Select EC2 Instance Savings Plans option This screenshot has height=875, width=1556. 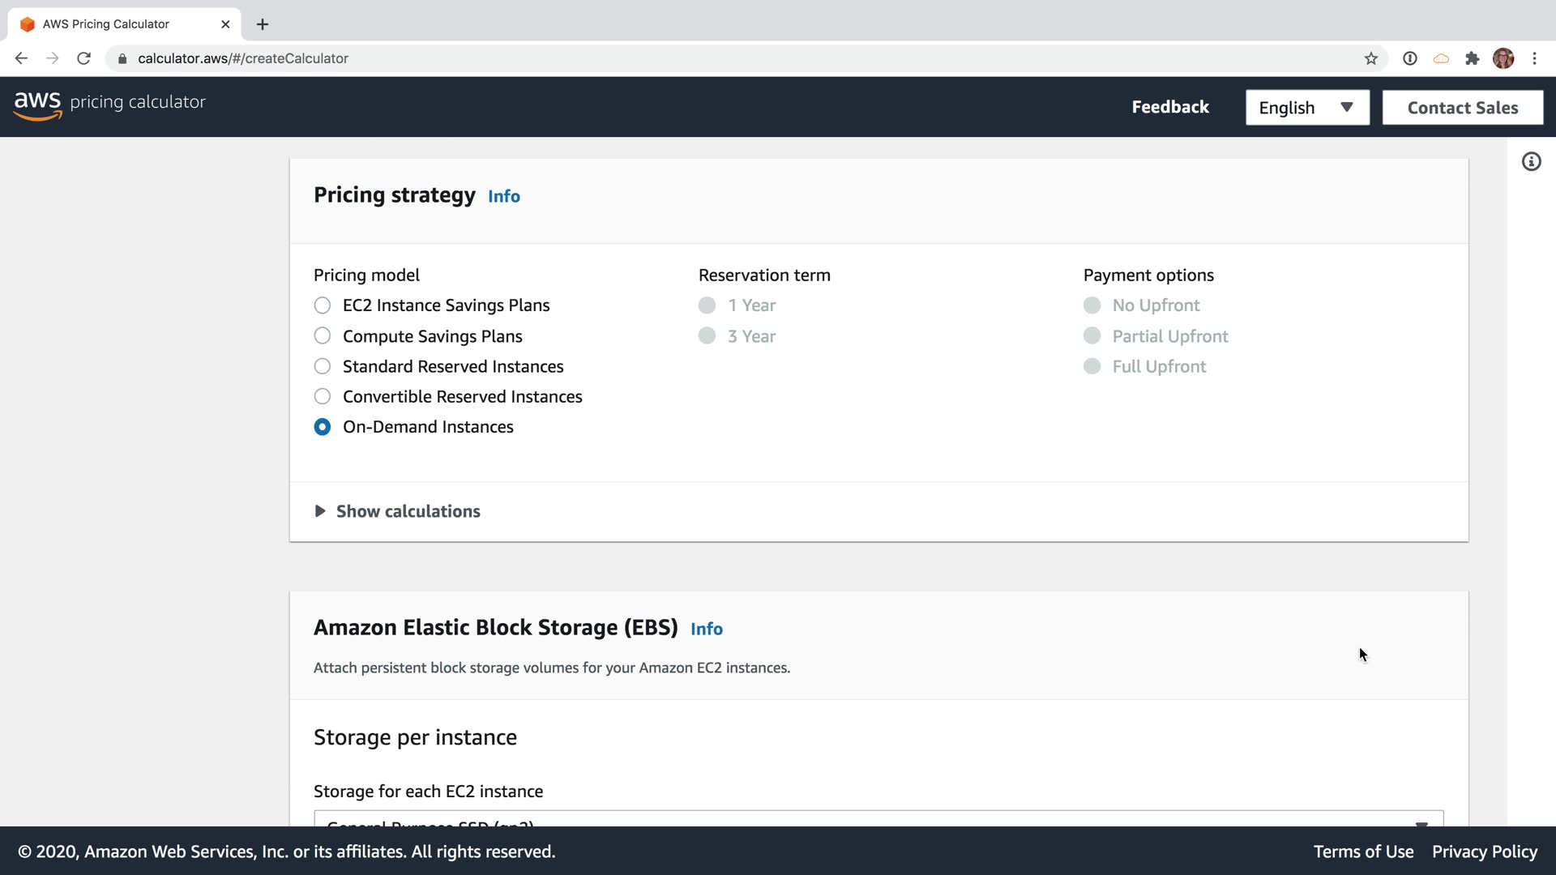[x=323, y=305]
